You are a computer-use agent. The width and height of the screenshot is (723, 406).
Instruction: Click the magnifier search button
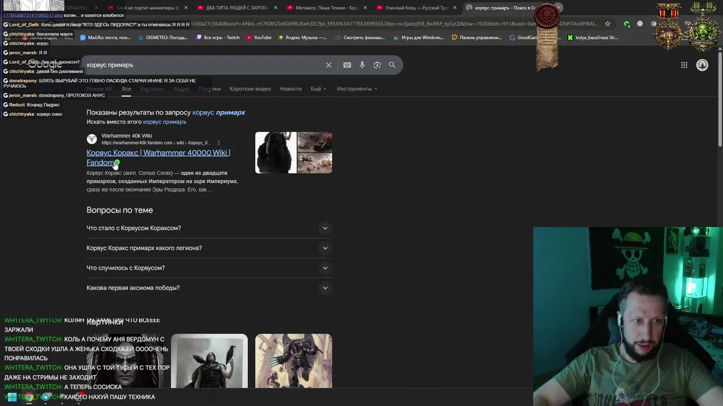pos(392,65)
